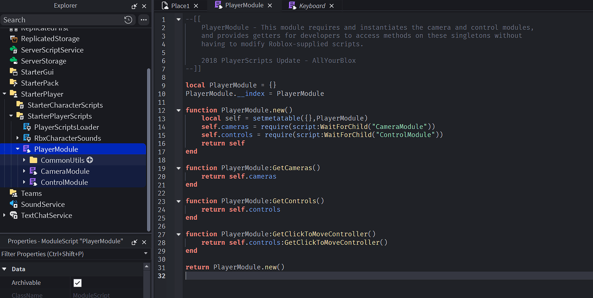Switch to the PlayerModule script tab
Viewport: 593px width, 298px height.
coord(245,6)
